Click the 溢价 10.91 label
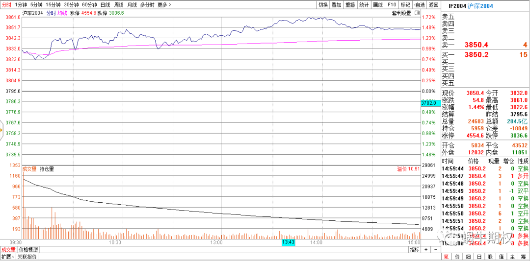The width and height of the screenshot is (530, 261). tap(408, 169)
